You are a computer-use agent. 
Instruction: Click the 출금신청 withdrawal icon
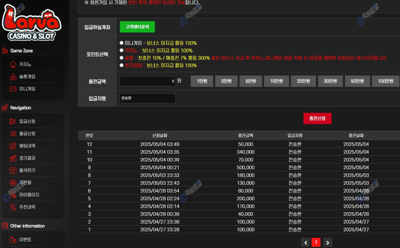pyautogui.click(x=13, y=134)
